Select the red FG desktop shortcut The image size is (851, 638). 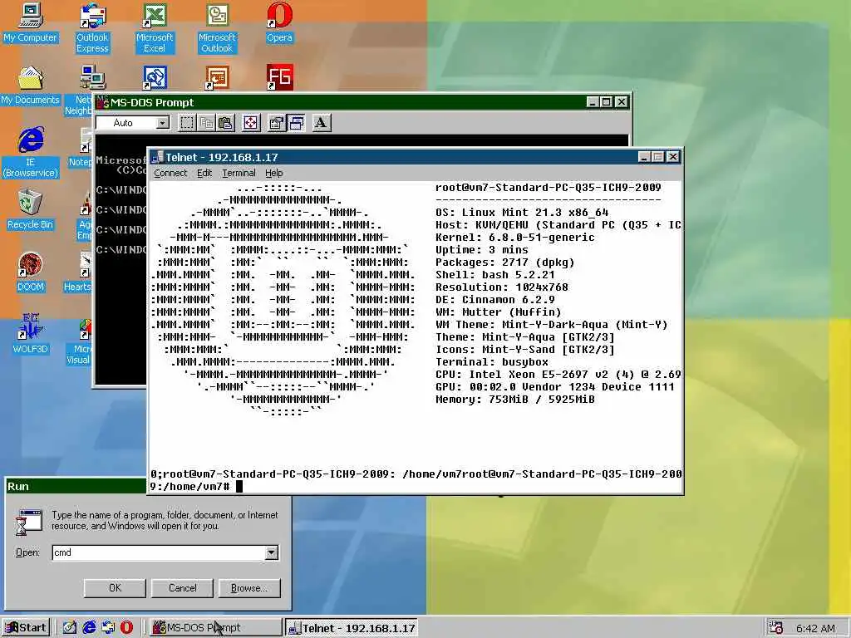[x=280, y=77]
